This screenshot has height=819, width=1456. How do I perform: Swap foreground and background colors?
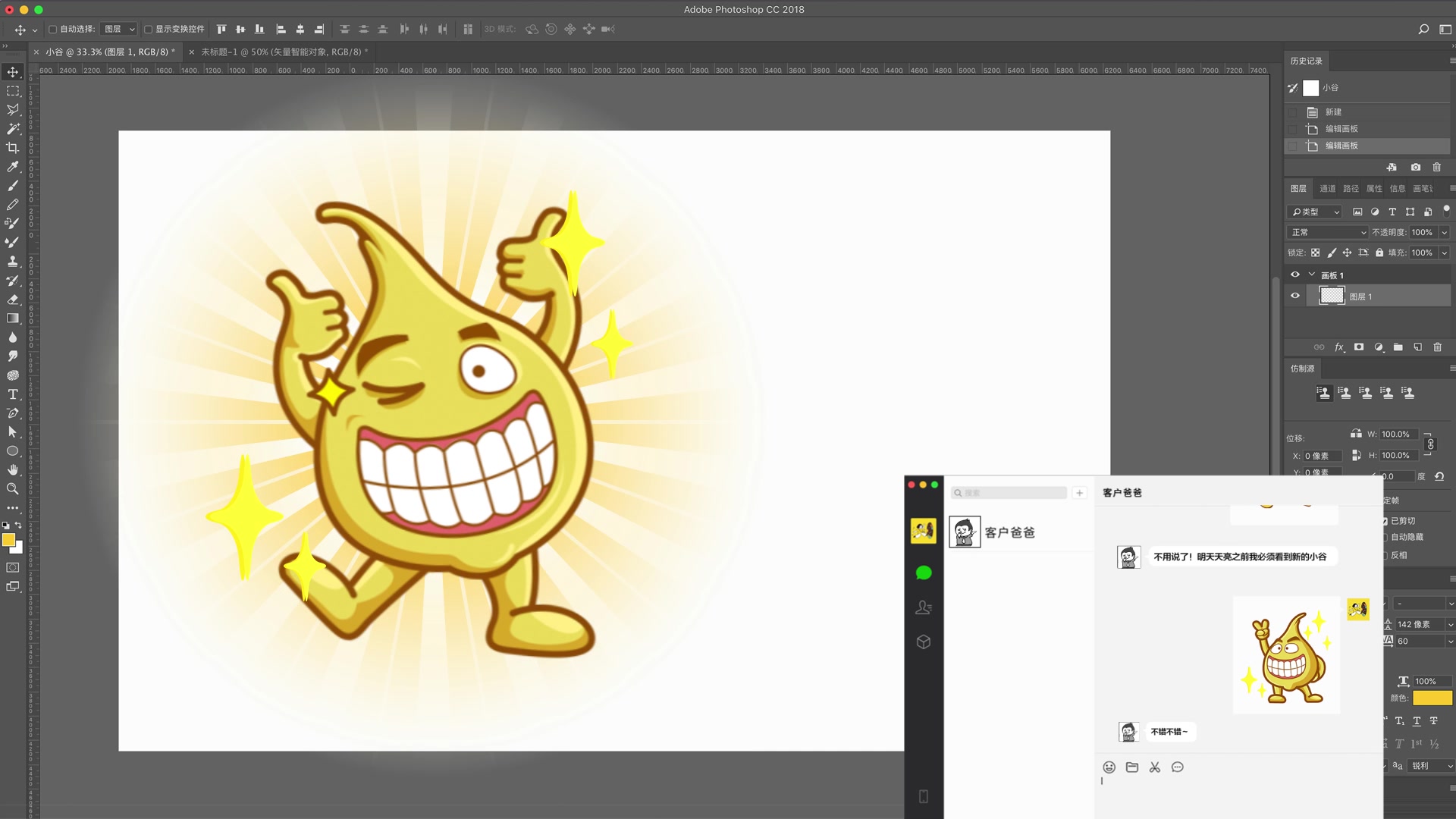[18, 525]
